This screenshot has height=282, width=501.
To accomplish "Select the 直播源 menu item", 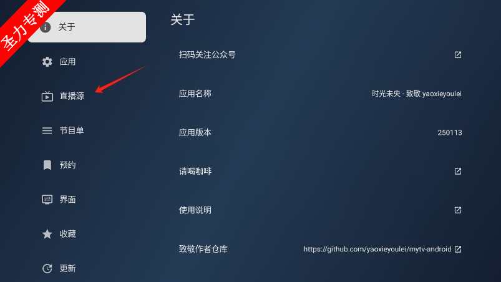I will 87,96.
